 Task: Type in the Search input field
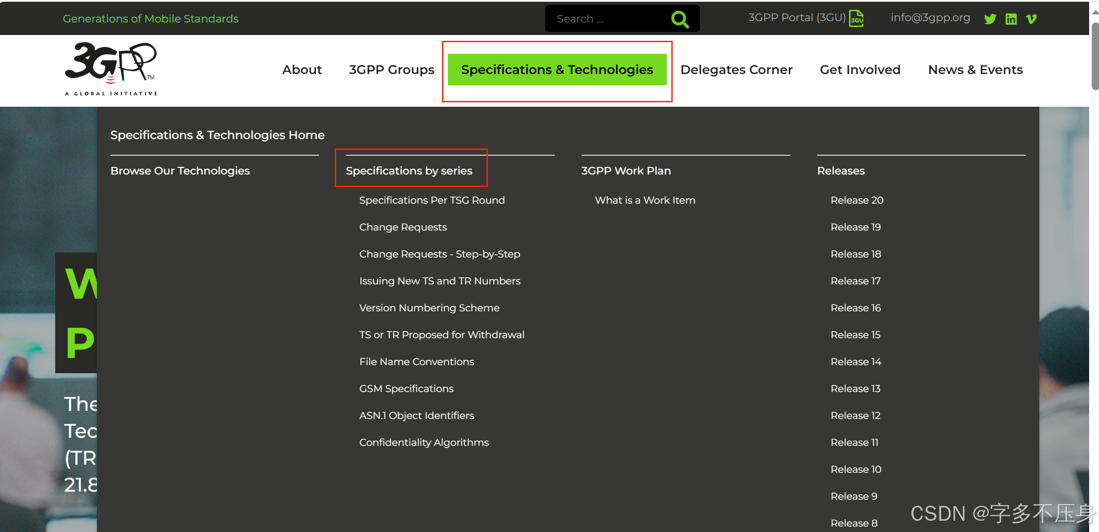[x=606, y=19]
